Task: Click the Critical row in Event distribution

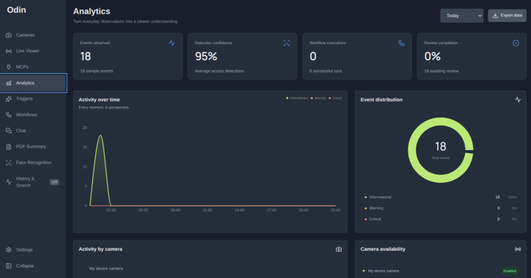Action: (440, 219)
